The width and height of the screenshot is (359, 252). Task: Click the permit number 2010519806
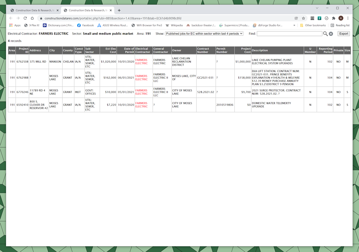point(225,105)
